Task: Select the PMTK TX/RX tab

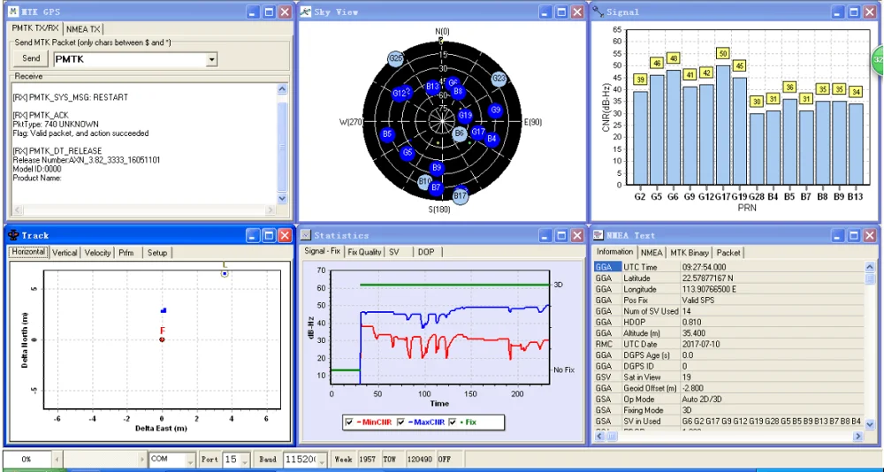Action: [35, 28]
